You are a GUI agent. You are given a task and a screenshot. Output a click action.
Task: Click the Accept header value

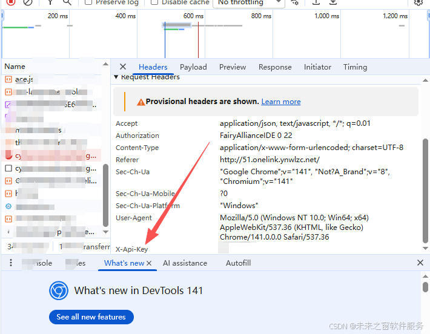click(x=295, y=123)
